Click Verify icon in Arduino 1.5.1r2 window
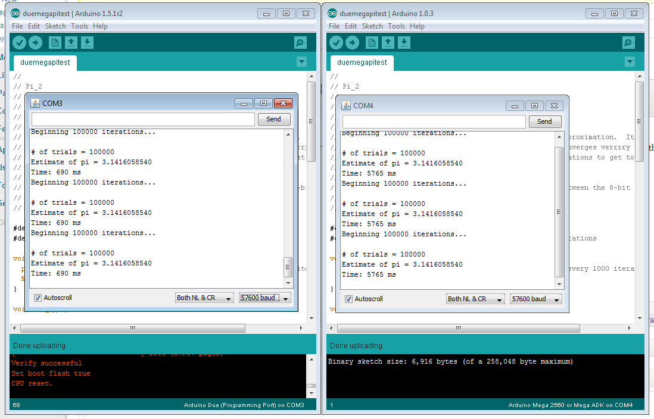654x419 pixels. (20, 42)
